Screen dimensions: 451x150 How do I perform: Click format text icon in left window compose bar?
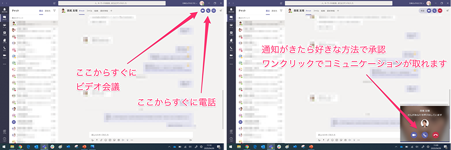point(93,140)
